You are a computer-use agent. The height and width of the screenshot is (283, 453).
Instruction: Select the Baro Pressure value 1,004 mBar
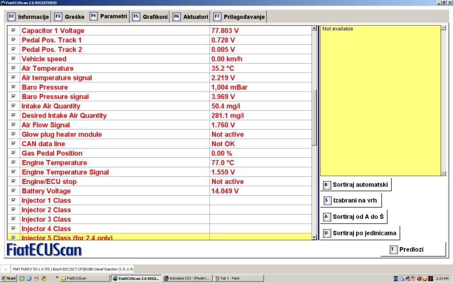click(x=230, y=87)
